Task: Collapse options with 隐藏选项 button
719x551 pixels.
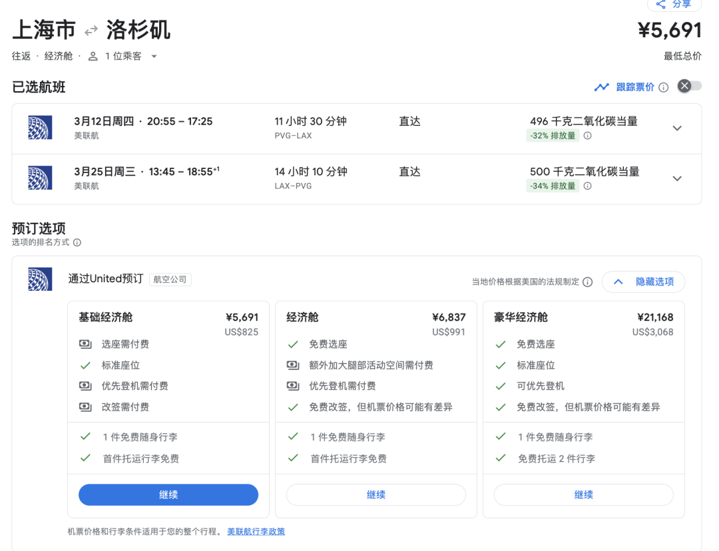Action: 643,281
